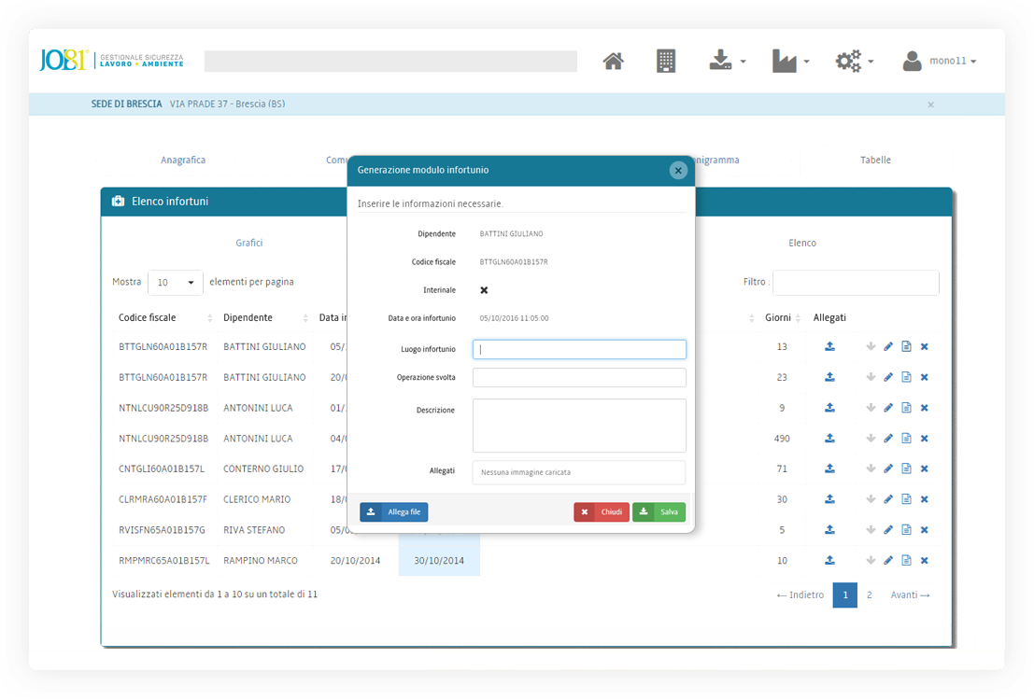The width and height of the screenshot is (1034, 699).
Task: Open the import/download dropdown in the top bar
Action: [x=727, y=60]
